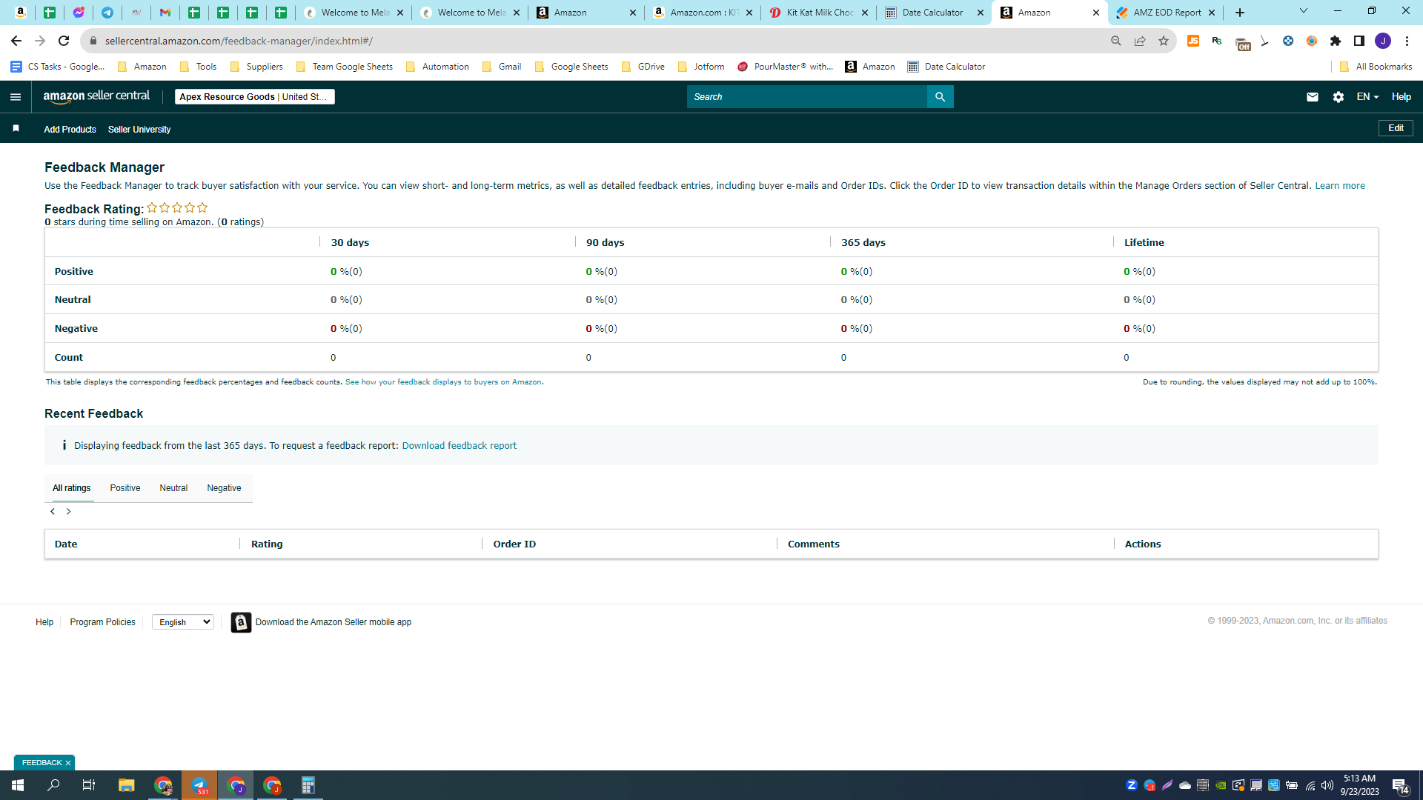
Task: Open the Date Calculator bookmark
Action: (946, 67)
